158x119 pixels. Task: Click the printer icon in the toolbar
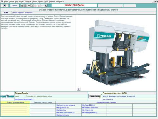pos(22,6)
